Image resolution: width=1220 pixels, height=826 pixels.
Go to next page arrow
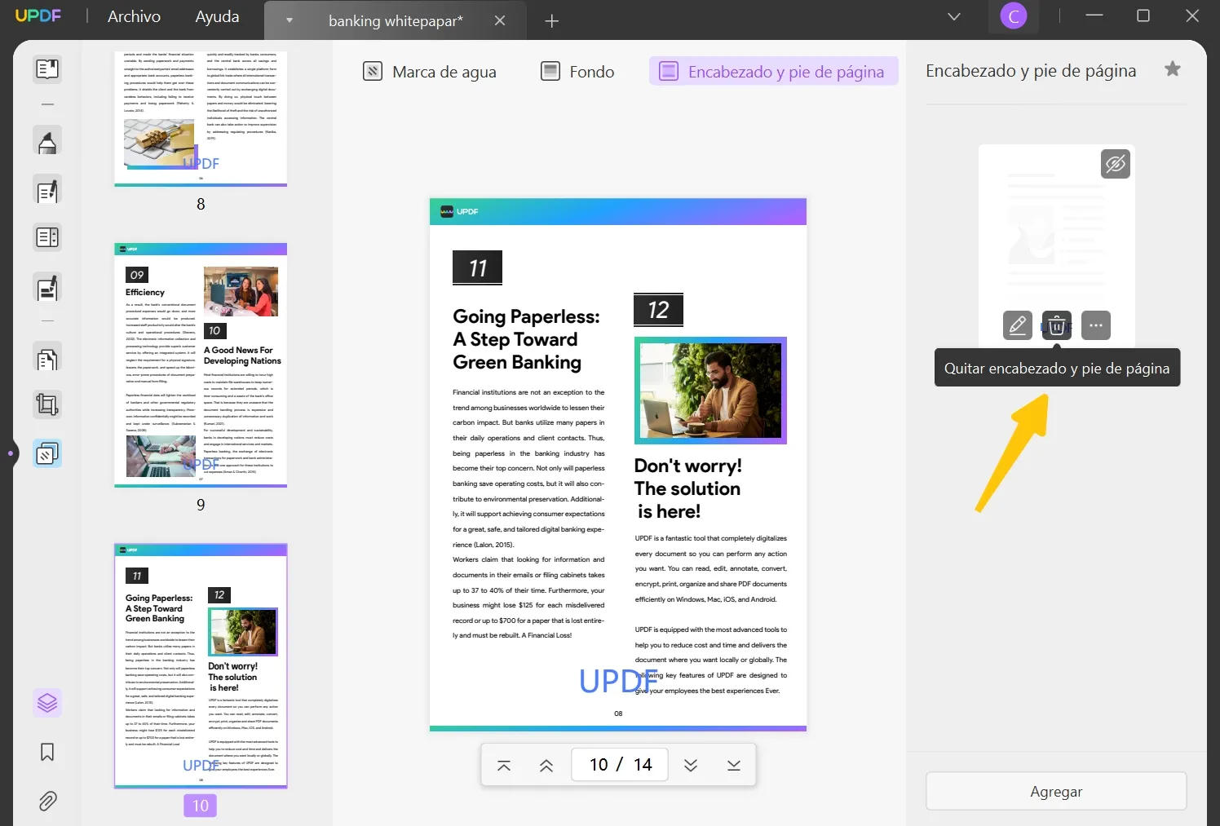point(691,765)
